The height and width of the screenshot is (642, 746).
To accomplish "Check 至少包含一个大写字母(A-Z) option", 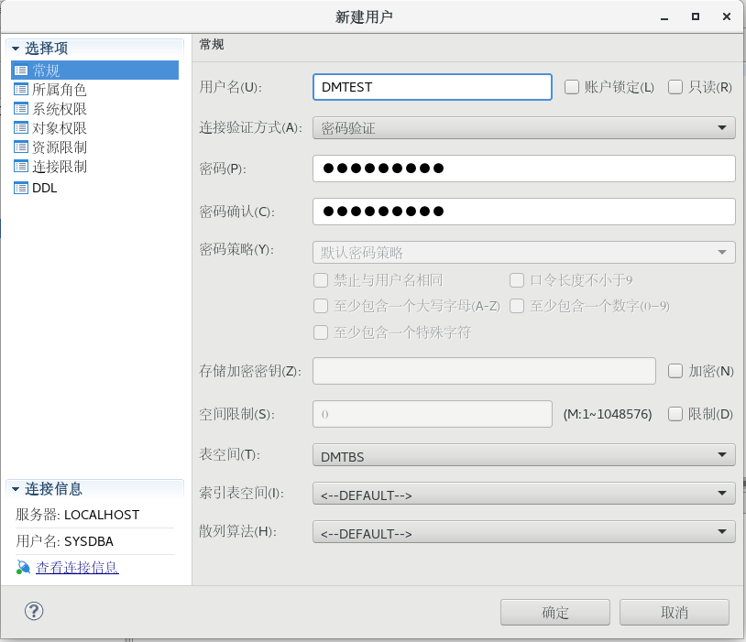I will (x=321, y=306).
